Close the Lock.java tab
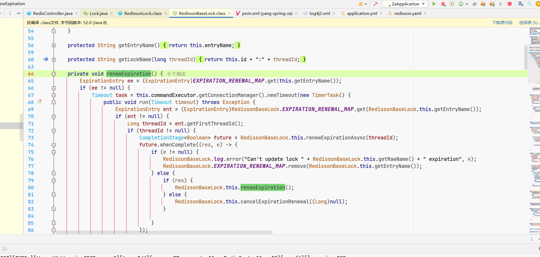The height and width of the screenshot is (257, 540). coord(111,13)
